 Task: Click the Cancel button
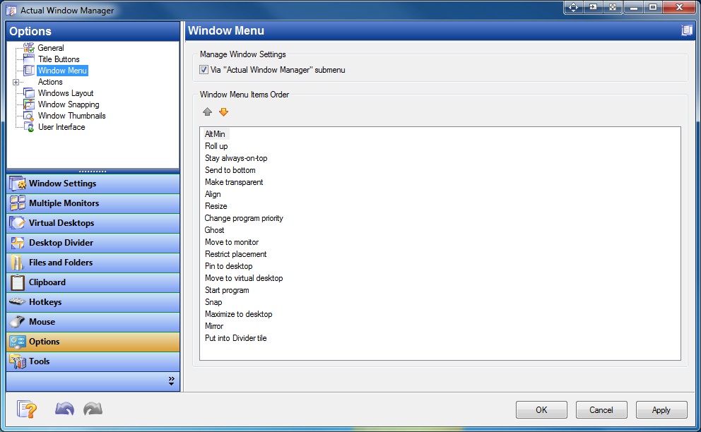pyautogui.click(x=601, y=409)
